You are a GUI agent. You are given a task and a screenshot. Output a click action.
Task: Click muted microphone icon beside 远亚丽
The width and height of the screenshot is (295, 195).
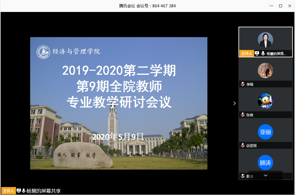point(243,146)
